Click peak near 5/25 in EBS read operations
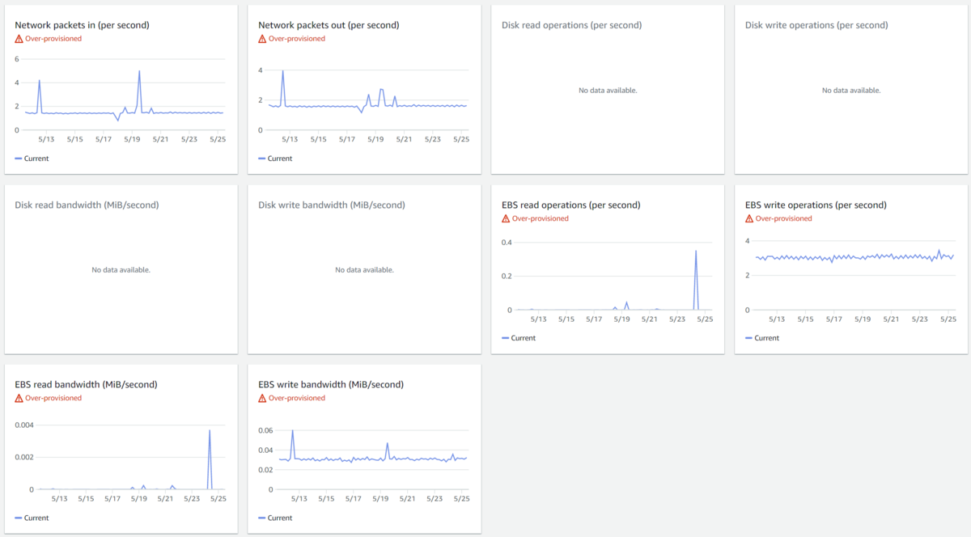Image resolution: width=971 pixels, height=537 pixels. coord(696,251)
